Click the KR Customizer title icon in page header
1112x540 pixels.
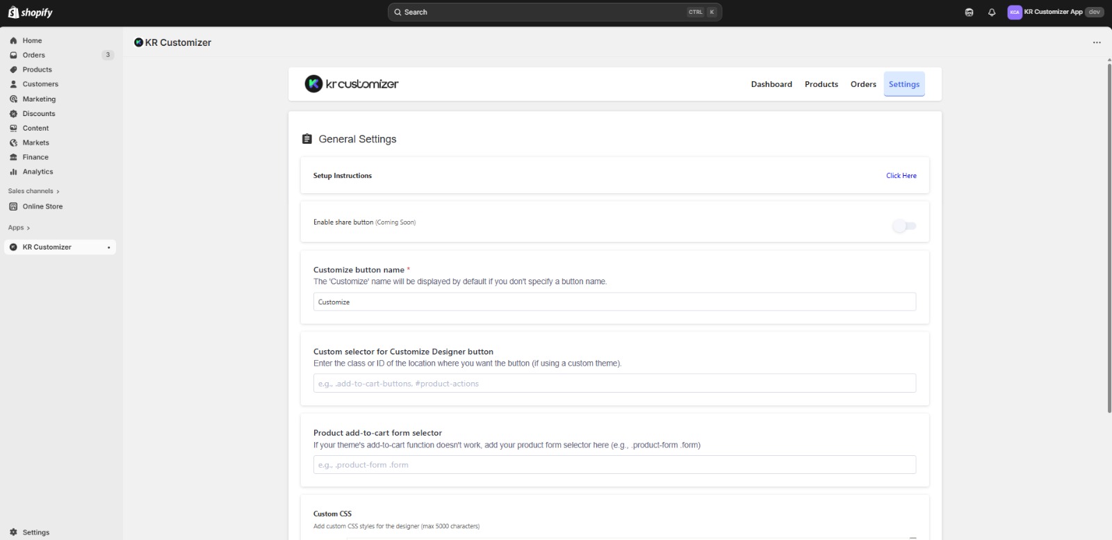138,42
